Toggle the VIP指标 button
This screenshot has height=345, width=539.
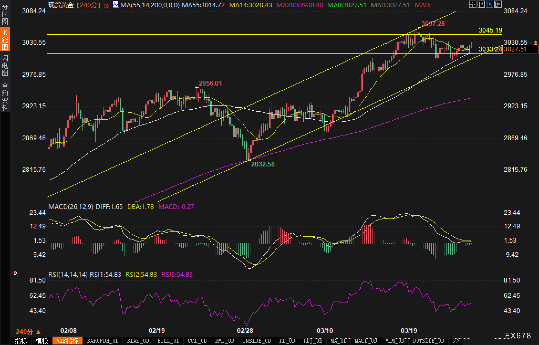click(68, 341)
